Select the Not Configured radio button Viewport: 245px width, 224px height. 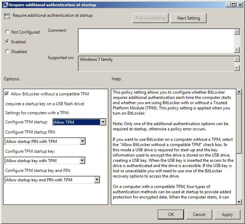7,32
